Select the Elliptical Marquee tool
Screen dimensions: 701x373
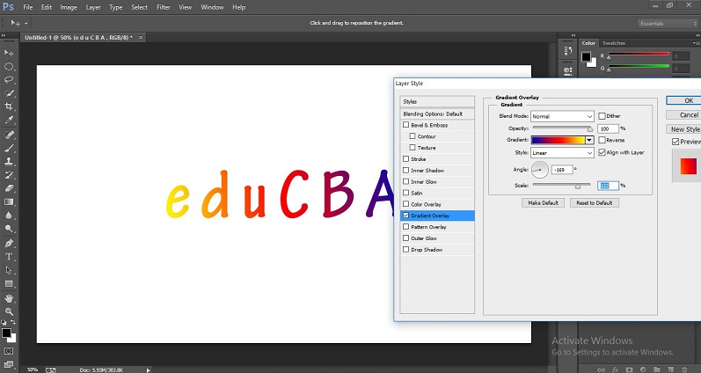tap(9, 67)
